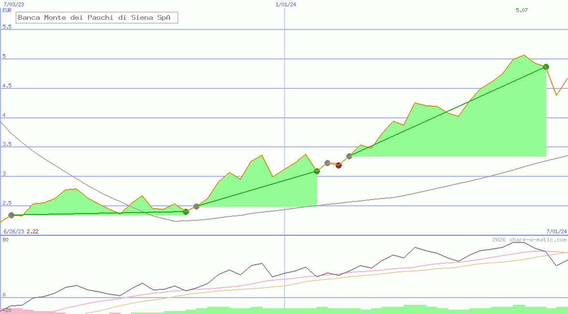Click the 7/01/24 end date label
Image resolution: width=568 pixels, height=314 pixels.
556,231
